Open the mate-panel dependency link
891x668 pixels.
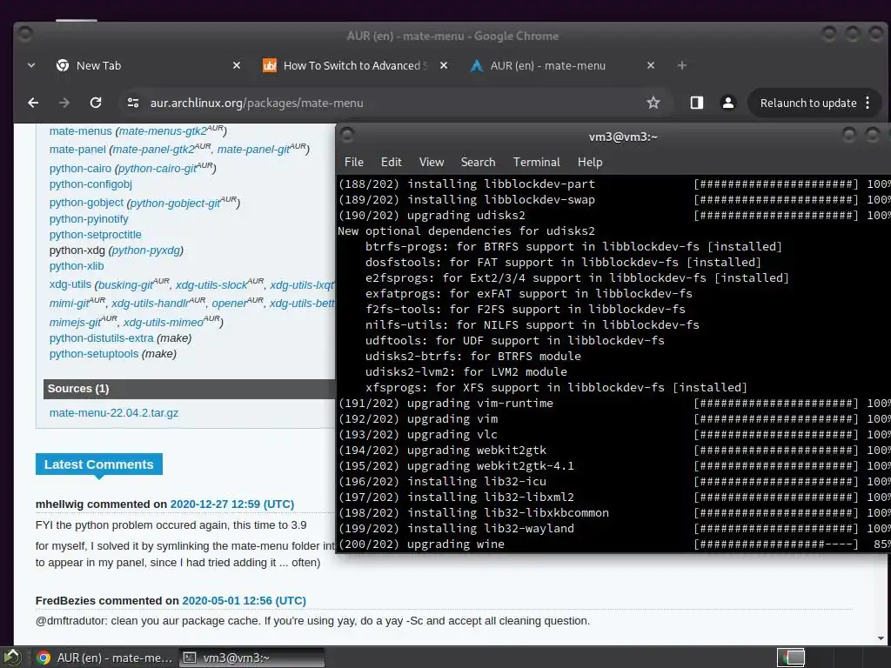point(77,150)
